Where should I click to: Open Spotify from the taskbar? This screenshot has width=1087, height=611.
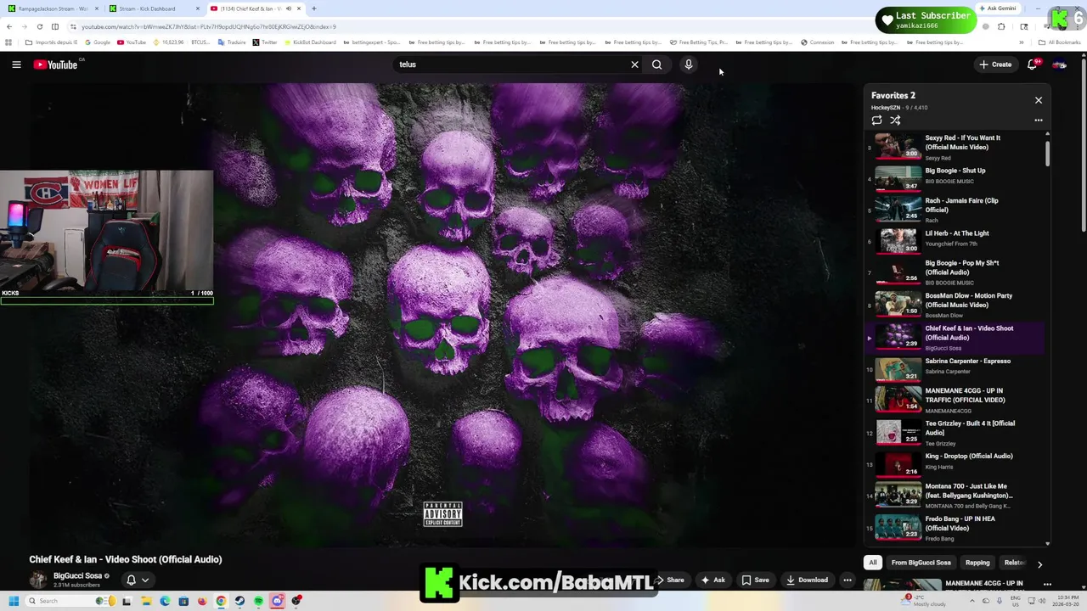[x=258, y=601]
